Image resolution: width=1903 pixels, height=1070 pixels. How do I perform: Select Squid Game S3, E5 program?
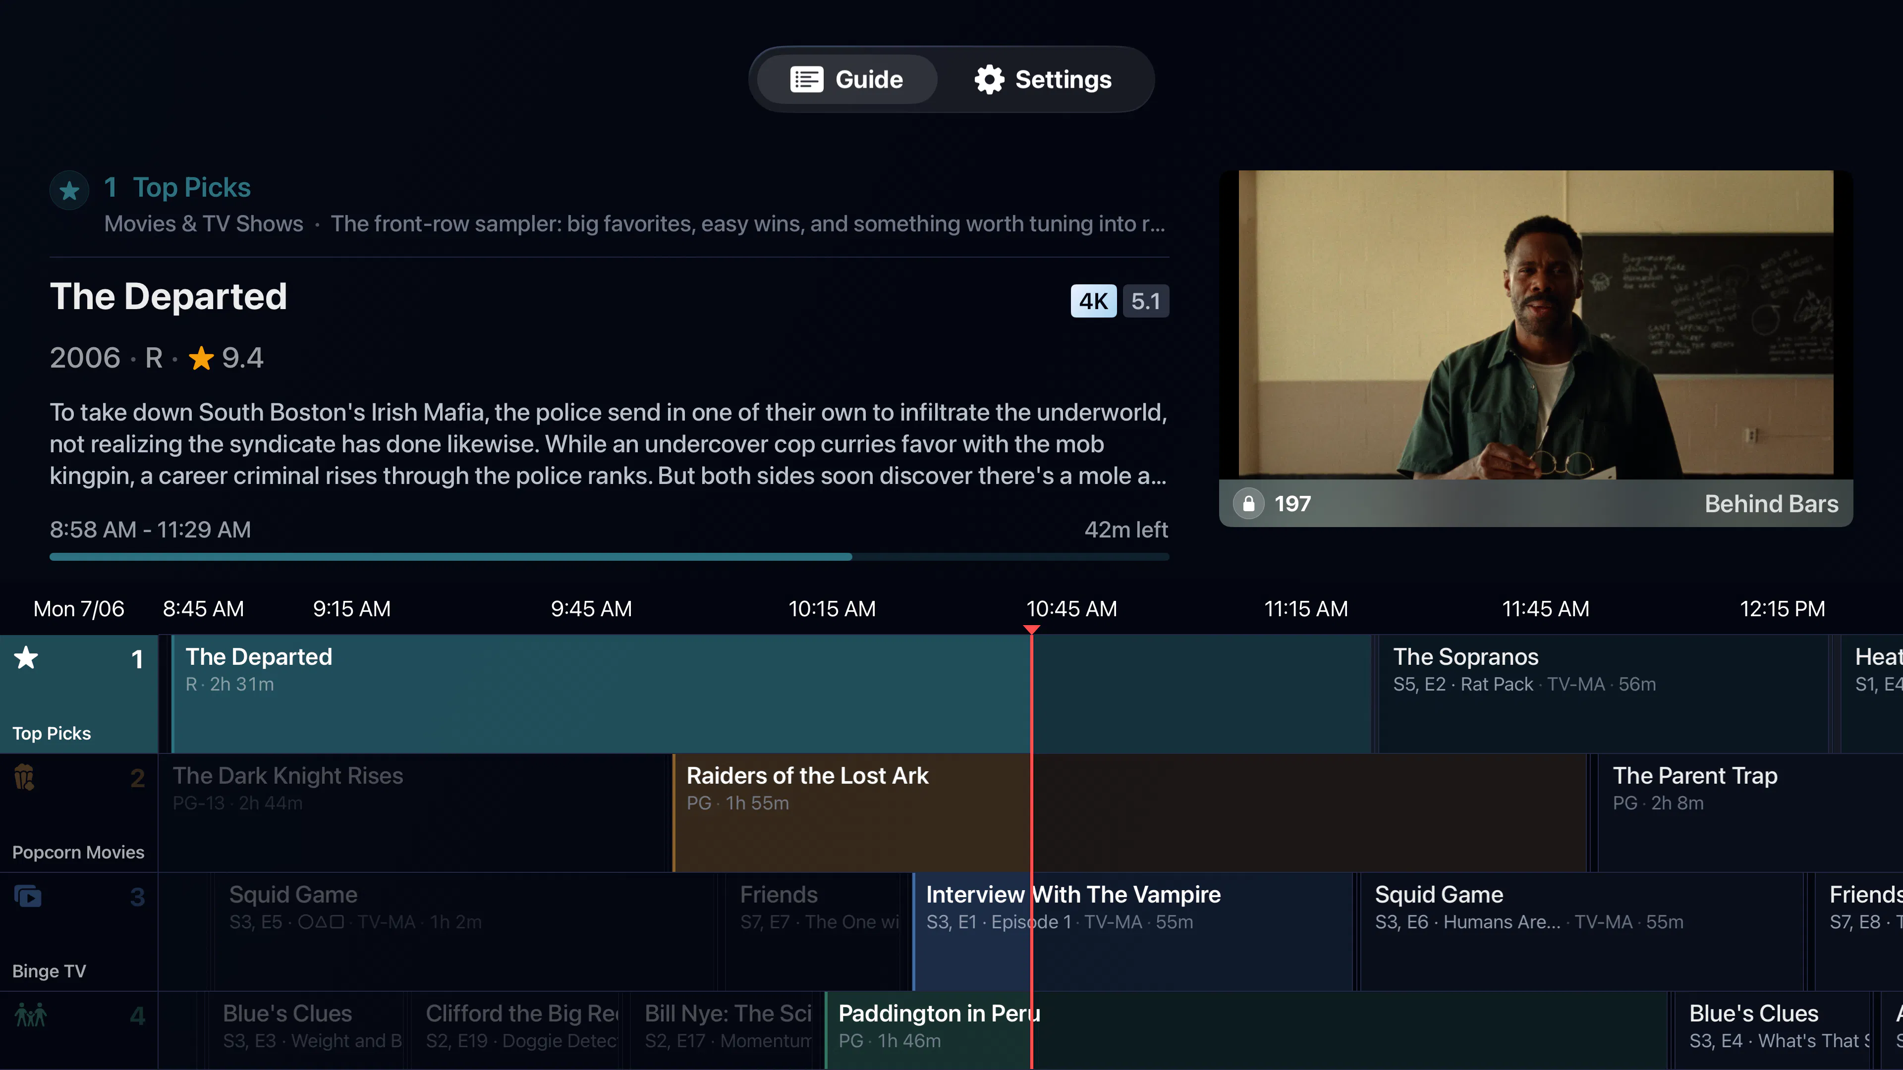coord(465,932)
